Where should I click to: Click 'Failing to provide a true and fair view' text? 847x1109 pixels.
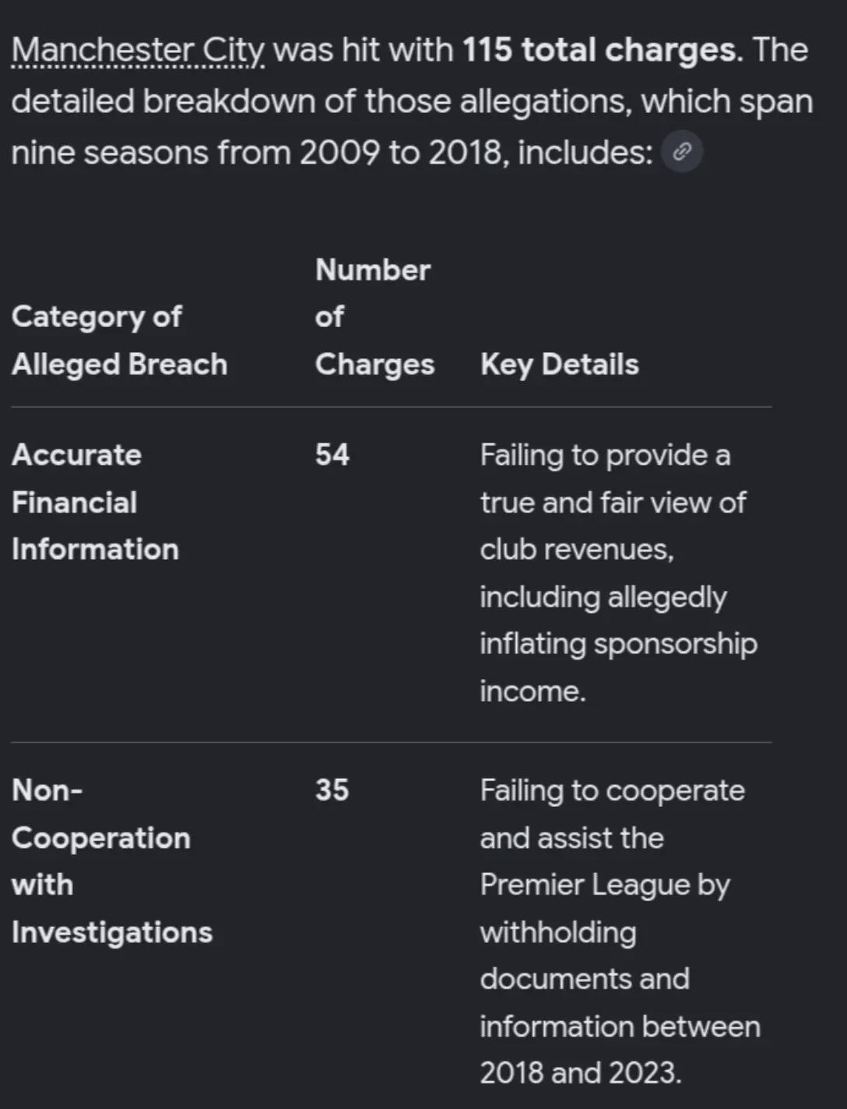pos(613,479)
